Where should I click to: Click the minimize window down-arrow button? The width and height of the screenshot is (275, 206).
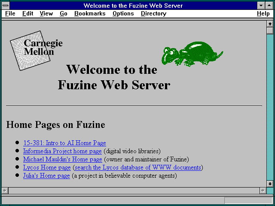tap(261, 6)
